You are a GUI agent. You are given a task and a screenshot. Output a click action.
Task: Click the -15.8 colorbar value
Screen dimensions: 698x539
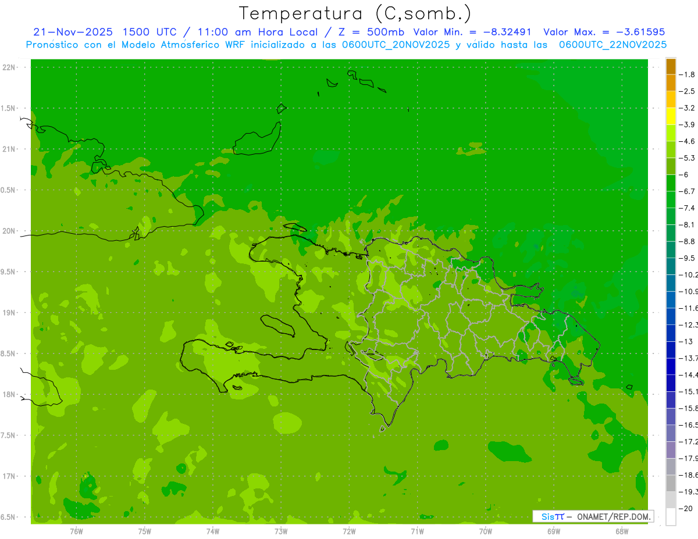tap(688, 408)
